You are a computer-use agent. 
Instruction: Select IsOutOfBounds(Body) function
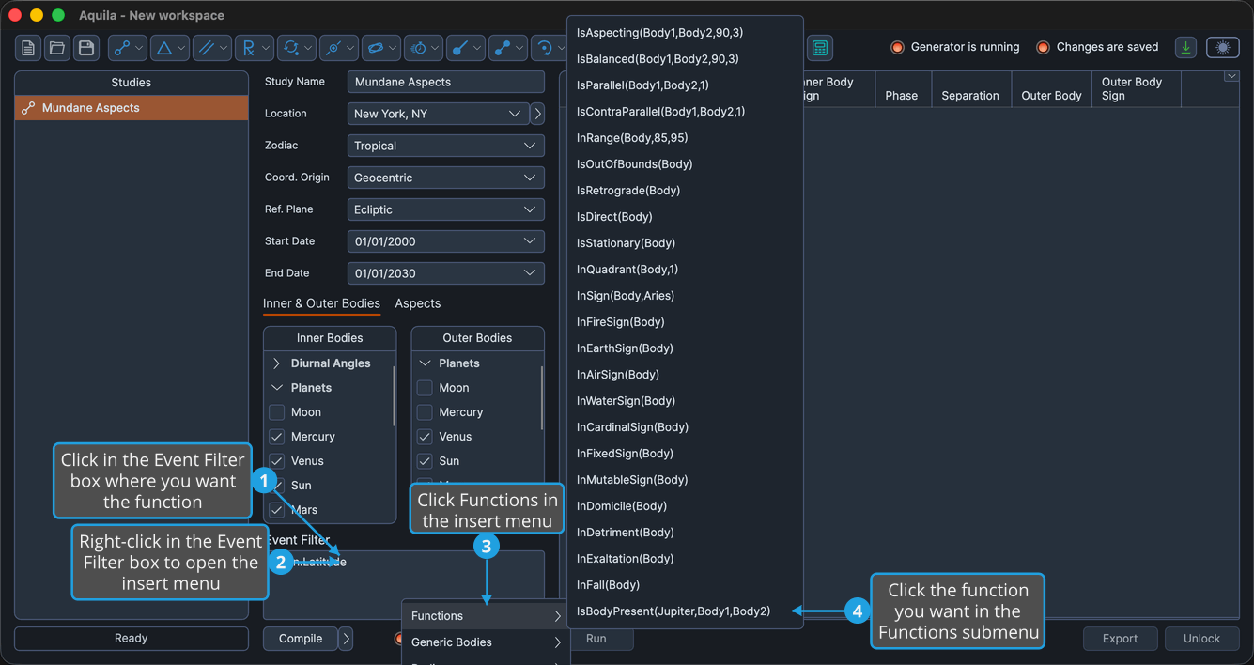[x=685, y=164]
